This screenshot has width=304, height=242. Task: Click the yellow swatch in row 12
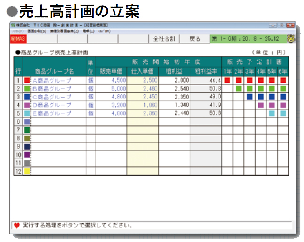click(27, 171)
